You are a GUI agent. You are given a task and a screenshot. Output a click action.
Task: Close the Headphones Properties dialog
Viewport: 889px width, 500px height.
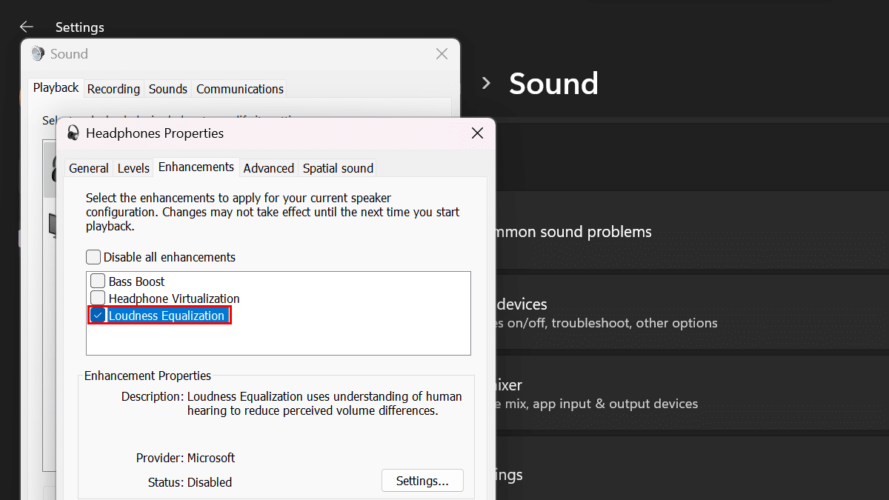click(477, 133)
